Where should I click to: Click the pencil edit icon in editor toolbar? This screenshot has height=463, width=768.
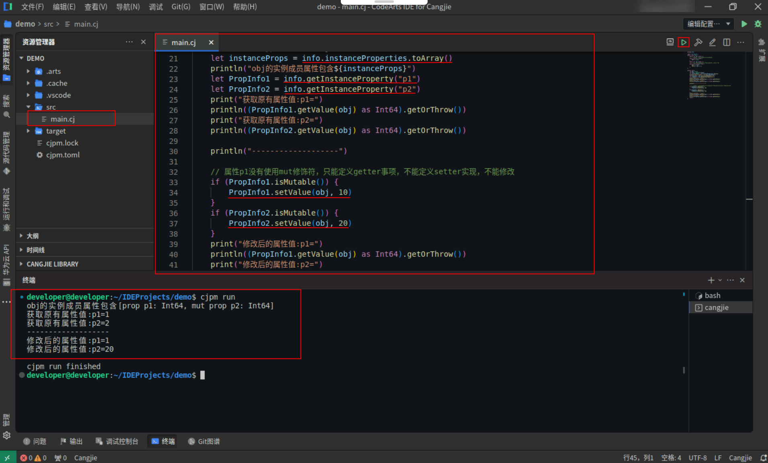pos(712,42)
